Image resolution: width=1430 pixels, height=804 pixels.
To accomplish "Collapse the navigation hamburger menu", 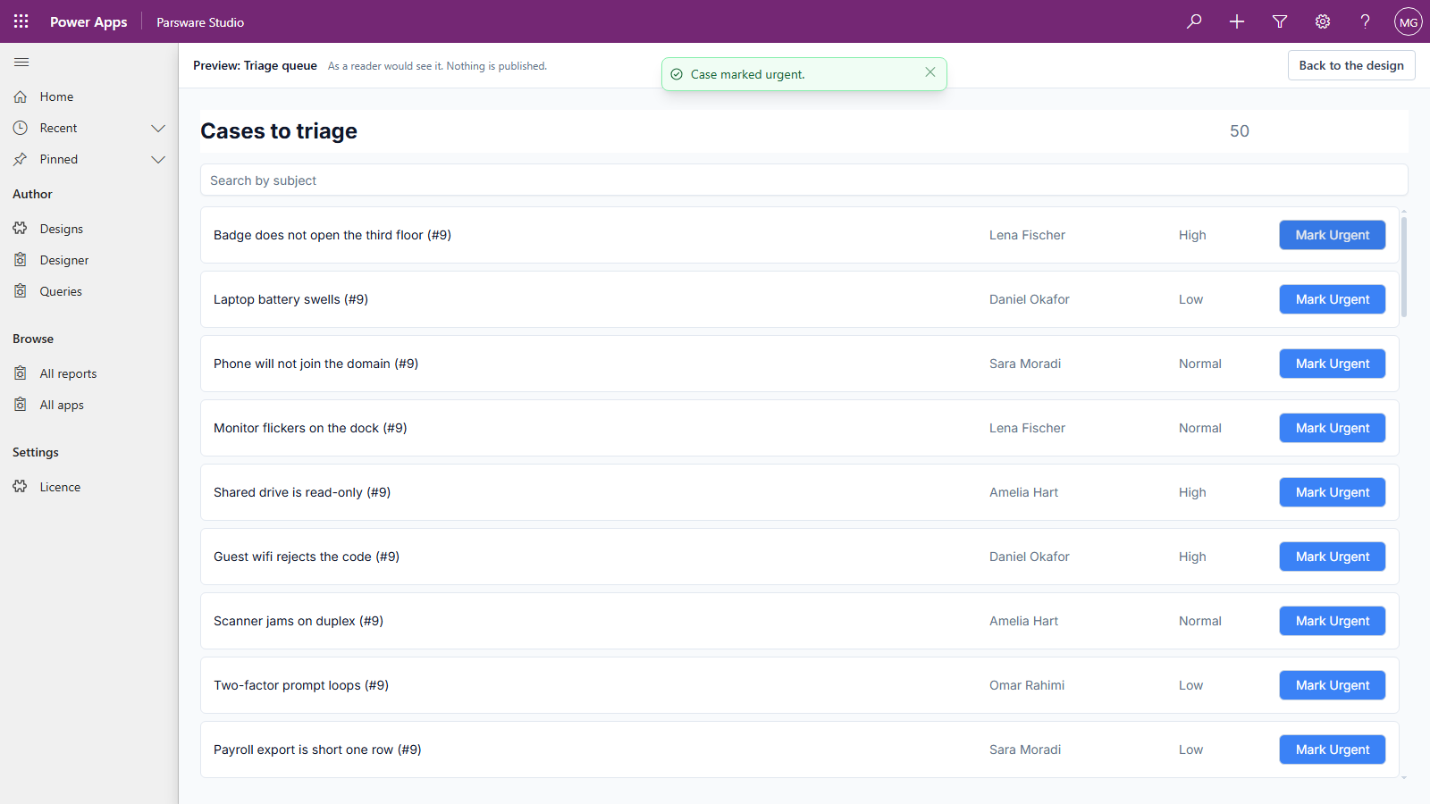I will (21, 63).
